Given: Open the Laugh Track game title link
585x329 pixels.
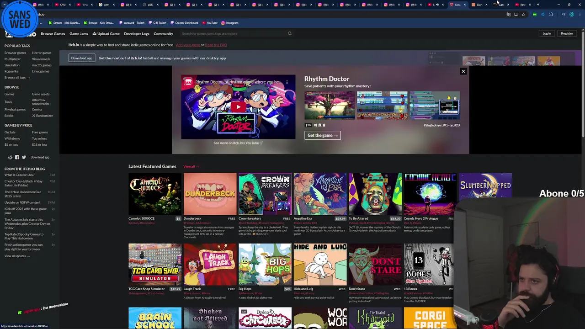Looking at the screenshot, I should [x=192, y=289].
